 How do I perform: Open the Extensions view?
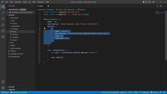pos(3,31)
